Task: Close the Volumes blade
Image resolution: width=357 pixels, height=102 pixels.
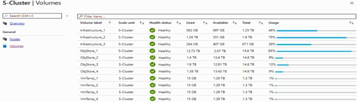Action: click(x=352, y=3)
